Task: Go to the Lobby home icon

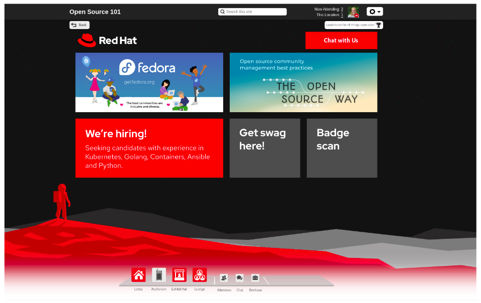Action: (x=138, y=275)
